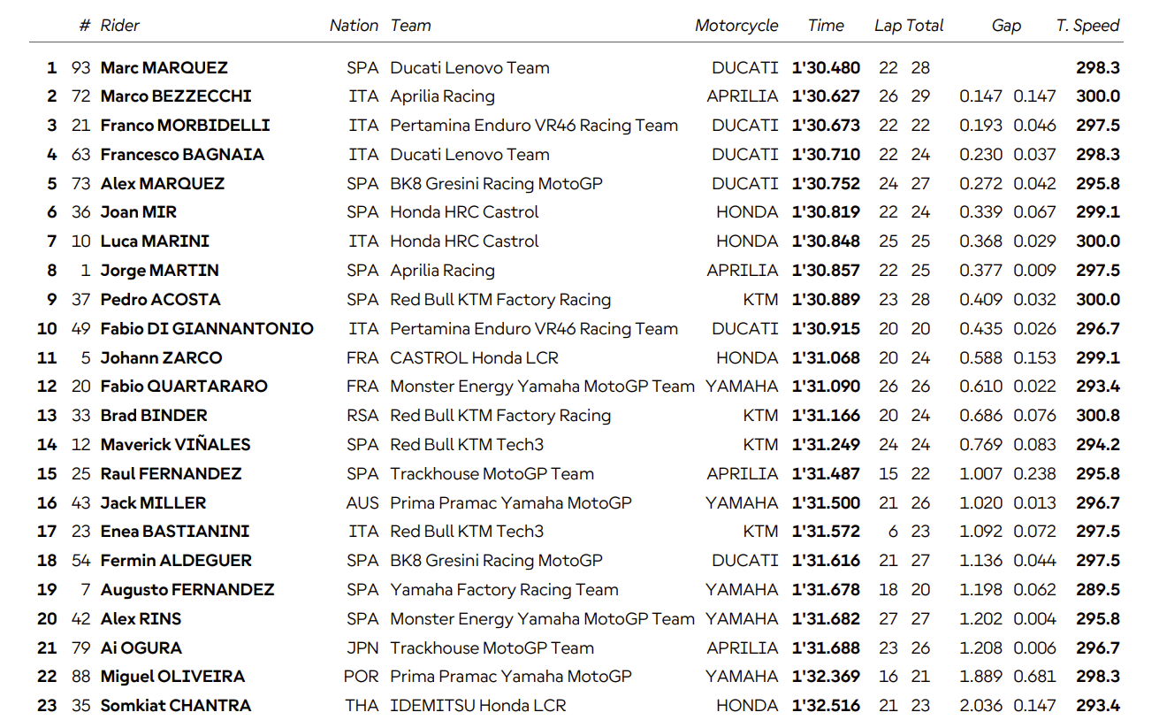This screenshot has height=720, width=1159.
Task: Click the Lap Total column header
Action: point(909,26)
